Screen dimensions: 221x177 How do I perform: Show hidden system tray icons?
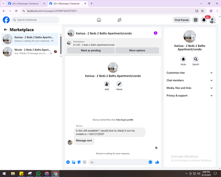186,173
